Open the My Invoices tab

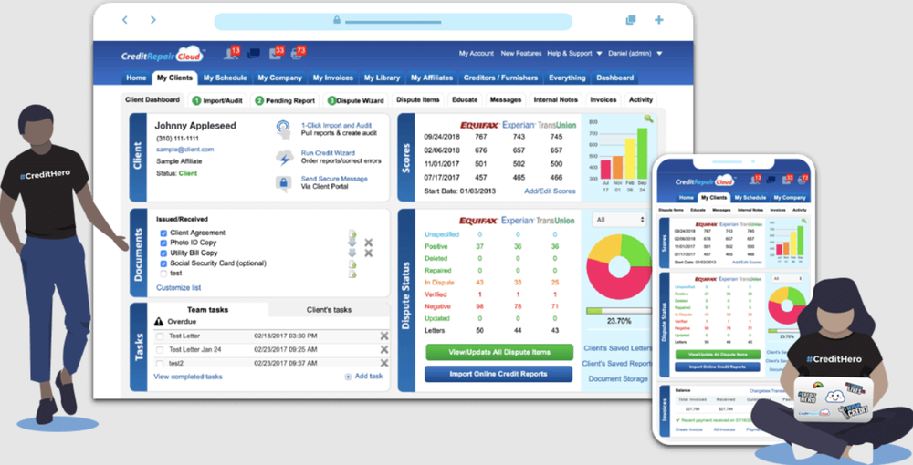[333, 77]
